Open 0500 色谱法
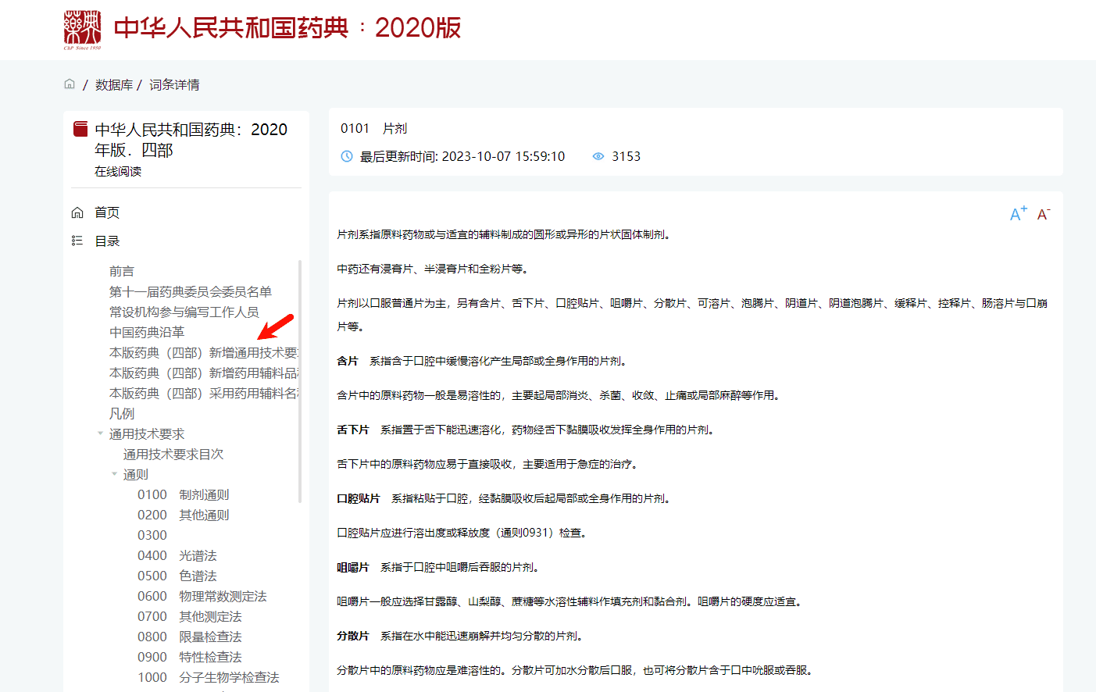The height and width of the screenshot is (692, 1096). [x=177, y=576]
